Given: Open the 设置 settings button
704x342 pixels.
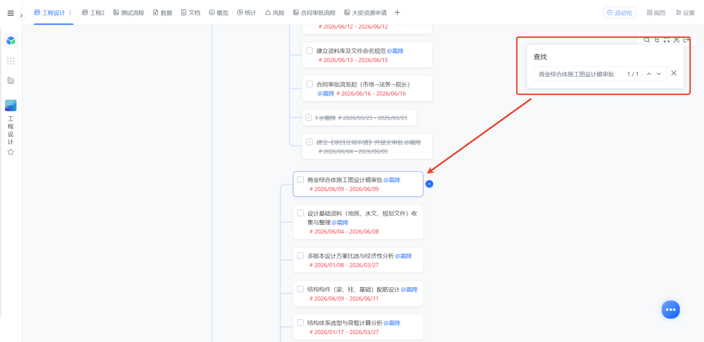Looking at the screenshot, I should point(685,13).
